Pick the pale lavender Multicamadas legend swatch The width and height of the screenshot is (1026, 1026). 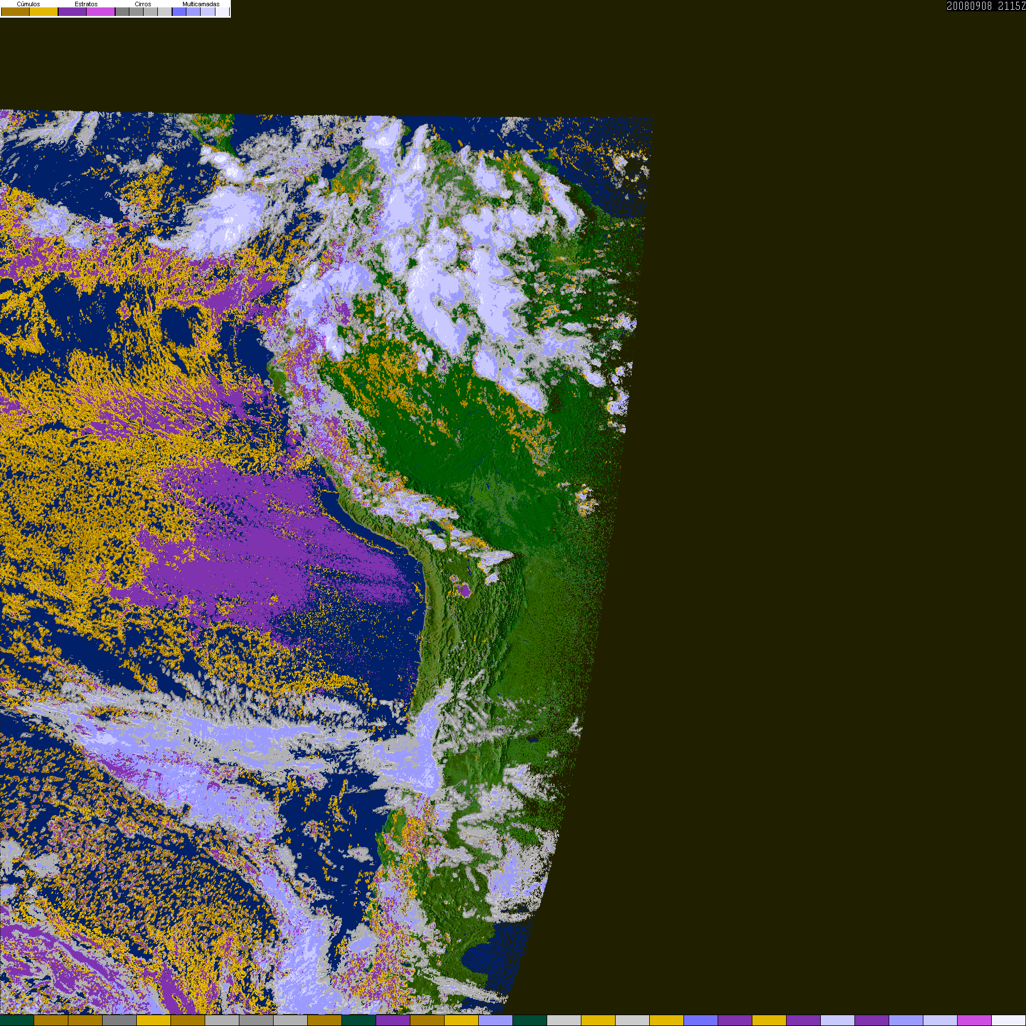[x=207, y=12]
